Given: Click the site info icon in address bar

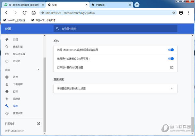Looking at the screenshot, I should [43, 13].
